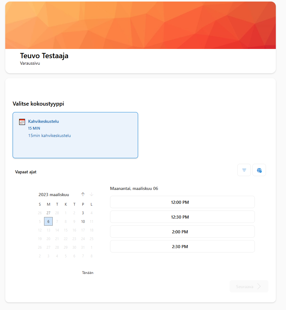Click date 11 in the calendar

point(92,221)
